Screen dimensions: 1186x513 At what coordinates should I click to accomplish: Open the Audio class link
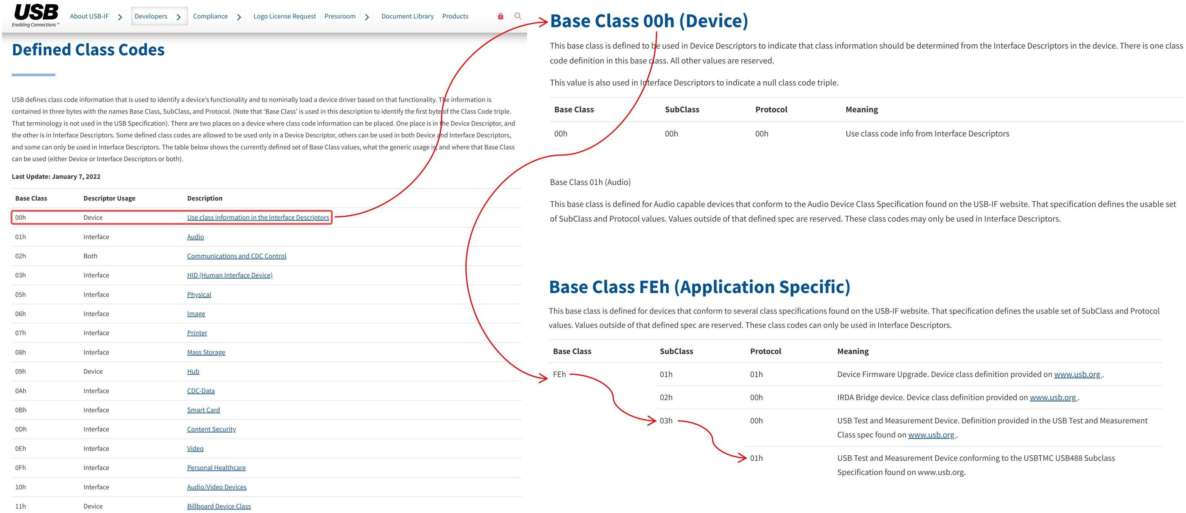coord(195,237)
